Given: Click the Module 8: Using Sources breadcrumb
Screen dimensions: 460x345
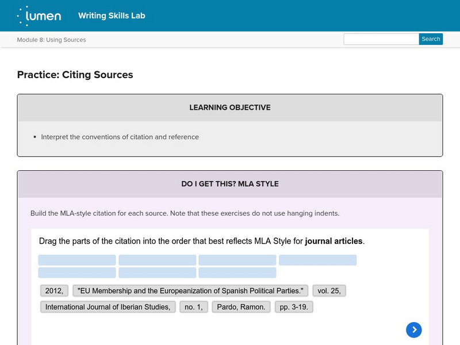Looking at the screenshot, I should click(52, 40).
